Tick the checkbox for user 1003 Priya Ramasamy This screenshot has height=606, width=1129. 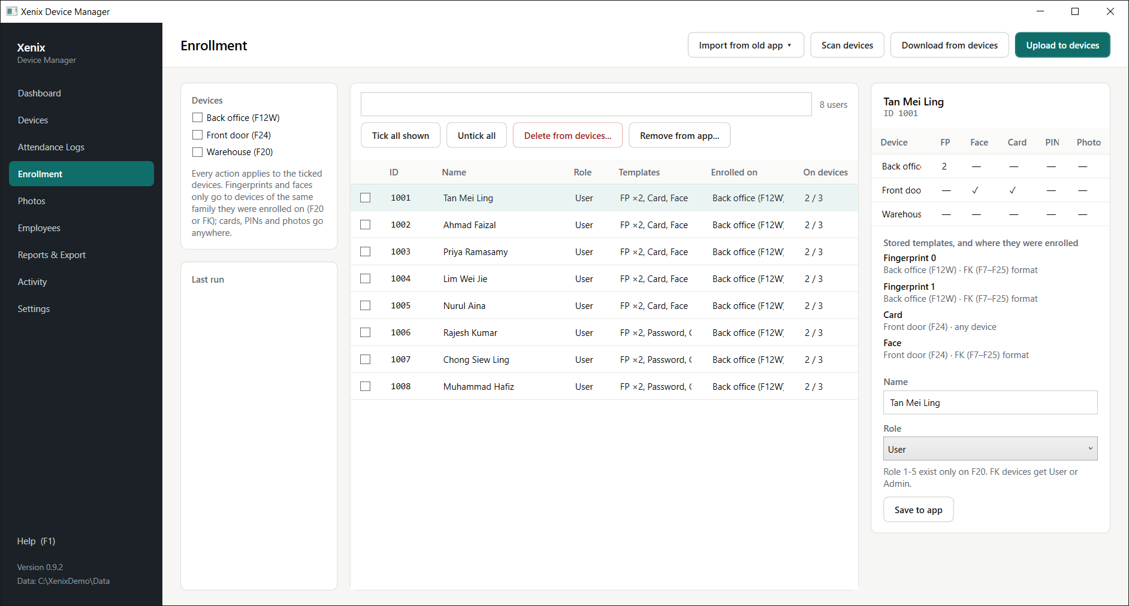pos(366,252)
